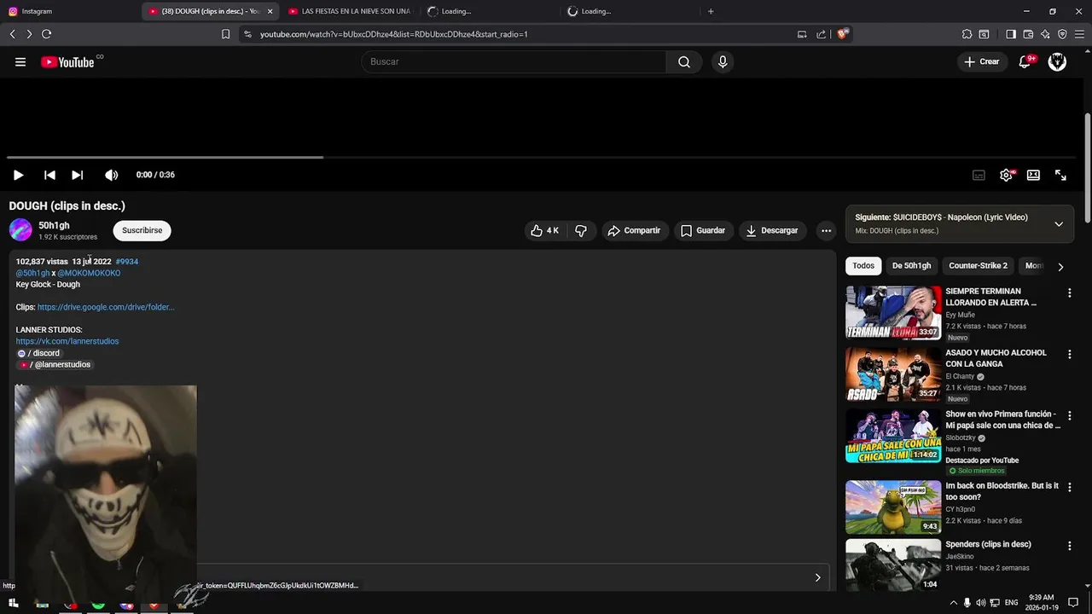This screenshot has height=614, width=1092.
Task: Filter by De 50h1gh chip
Action: coord(911,266)
